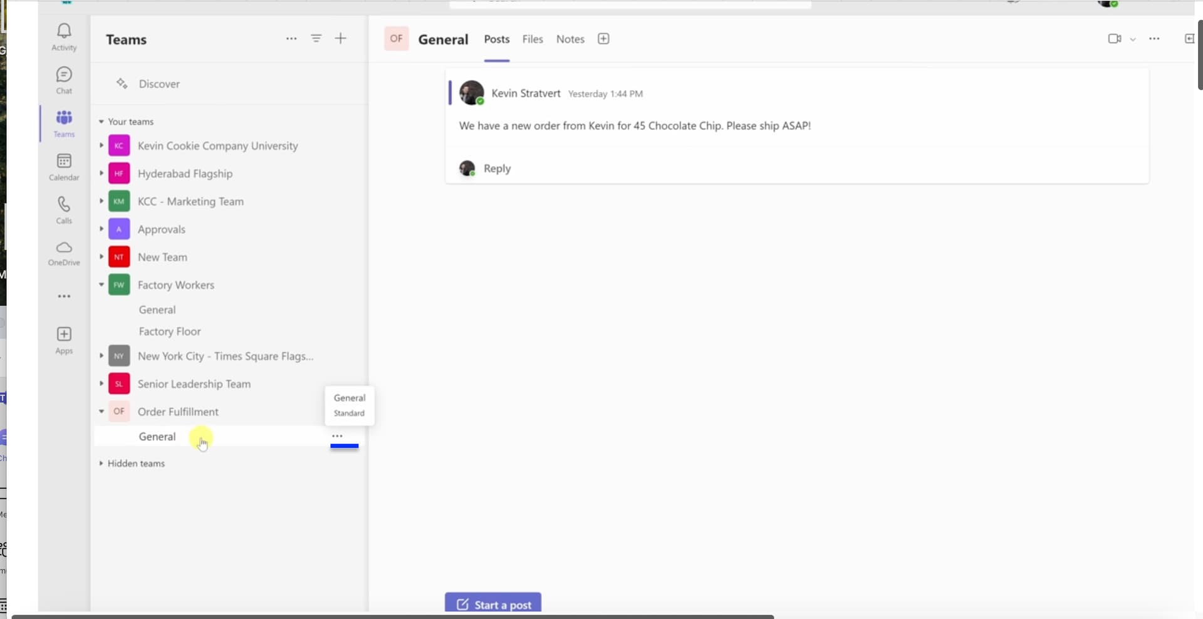The width and height of the screenshot is (1203, 619).
Task: Add a tab with the plus icon
Action: [603, 39]
